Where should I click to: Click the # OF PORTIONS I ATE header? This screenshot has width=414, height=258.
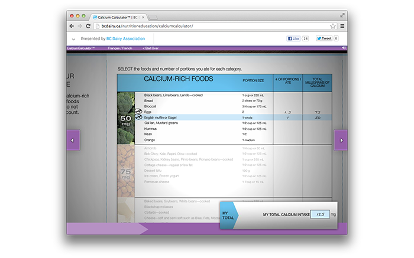tap(288, 81)
